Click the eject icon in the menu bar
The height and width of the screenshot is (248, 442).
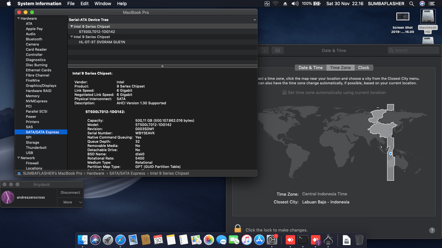[x=285, y=4]
